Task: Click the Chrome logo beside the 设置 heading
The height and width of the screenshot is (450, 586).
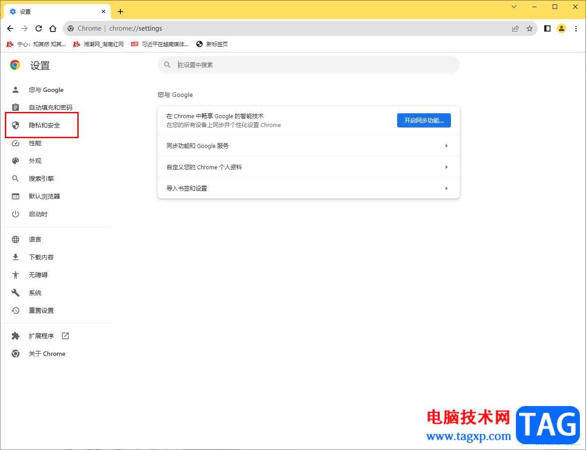Action: tap(15, 65)
